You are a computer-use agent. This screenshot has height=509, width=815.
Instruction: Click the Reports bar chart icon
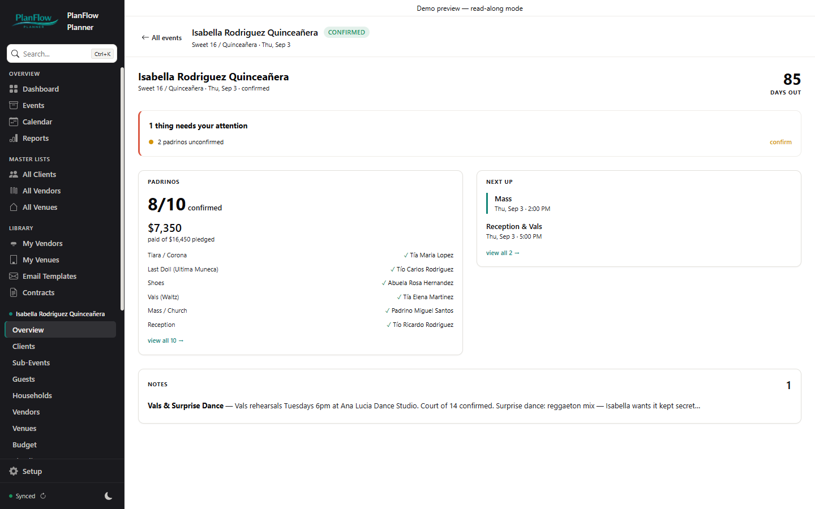tap(14, 138)
